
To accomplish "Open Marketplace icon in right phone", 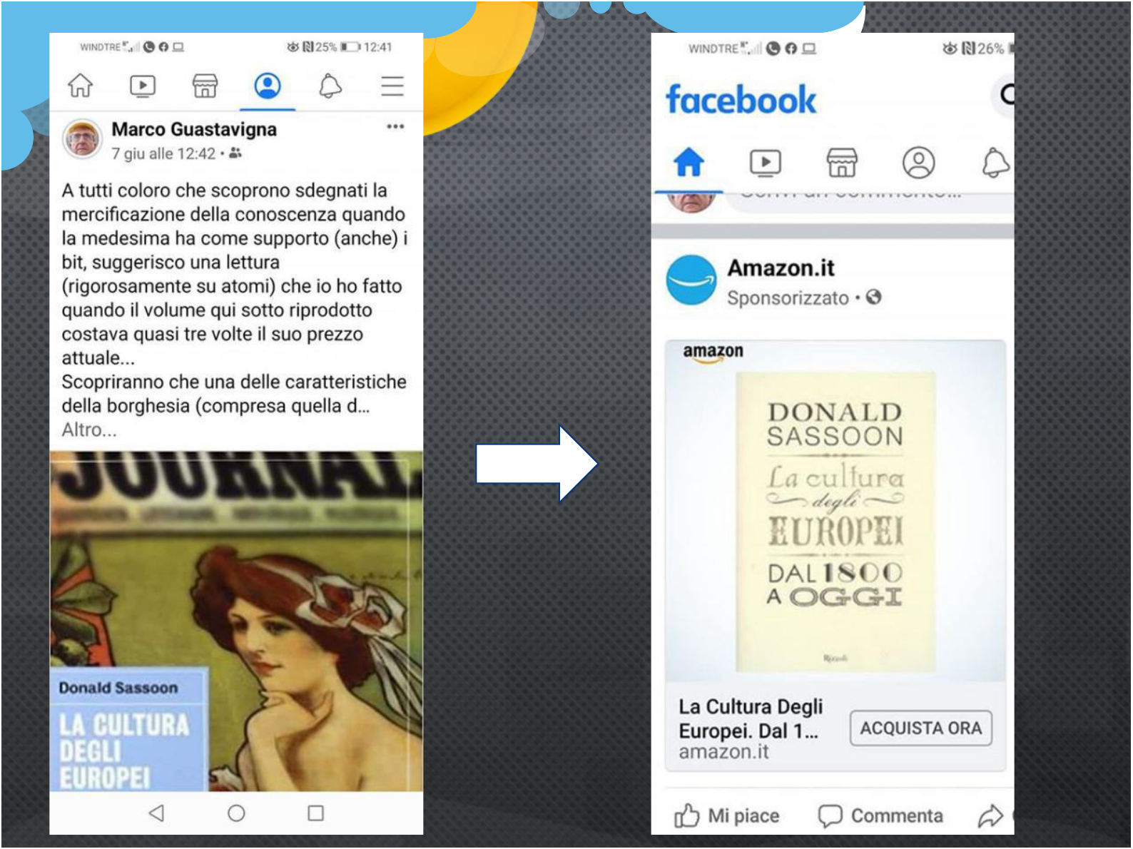I will (x=842, y=162).
